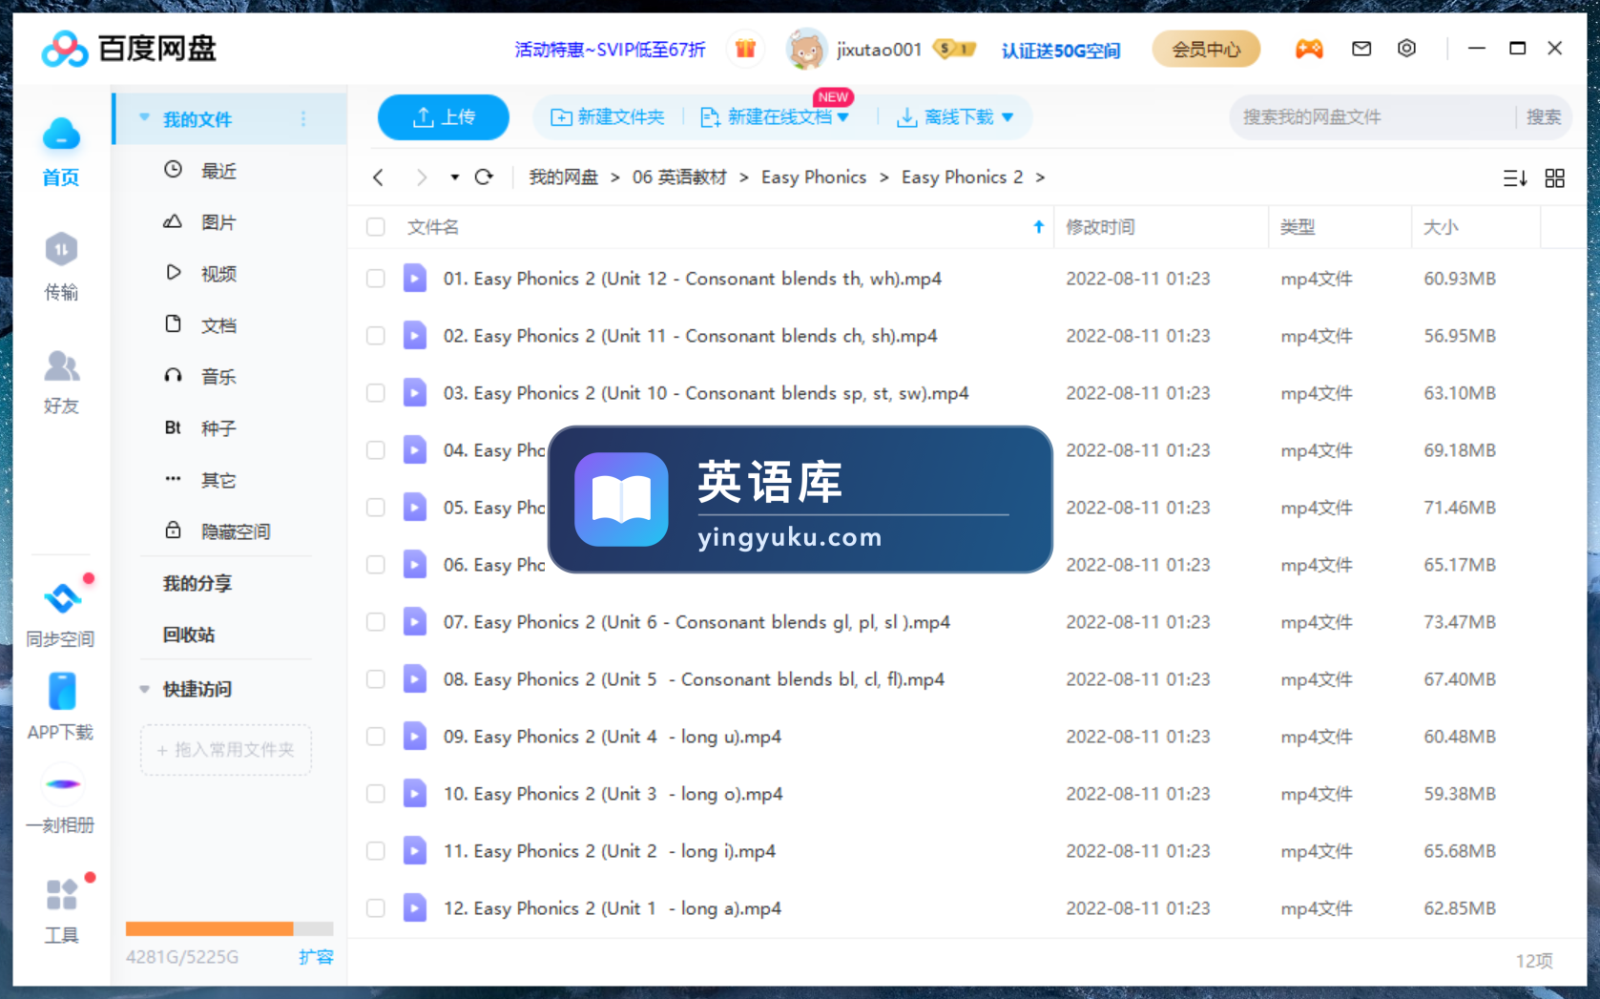Check the box for 12. Easy Phonics 2 Unit 1
1600x999 pixels.
coord(376,908)
